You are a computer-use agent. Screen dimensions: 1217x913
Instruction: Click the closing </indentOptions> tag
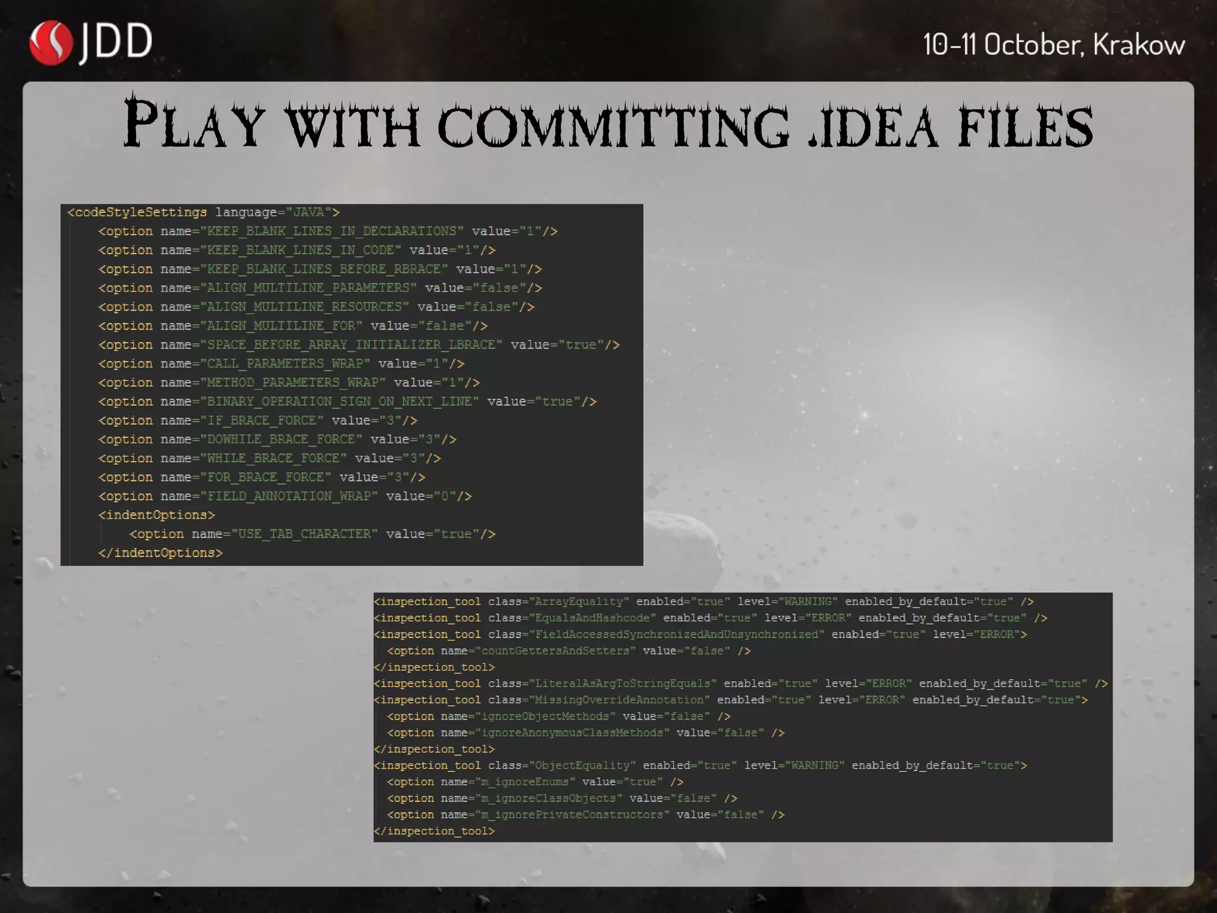[160, 553]
